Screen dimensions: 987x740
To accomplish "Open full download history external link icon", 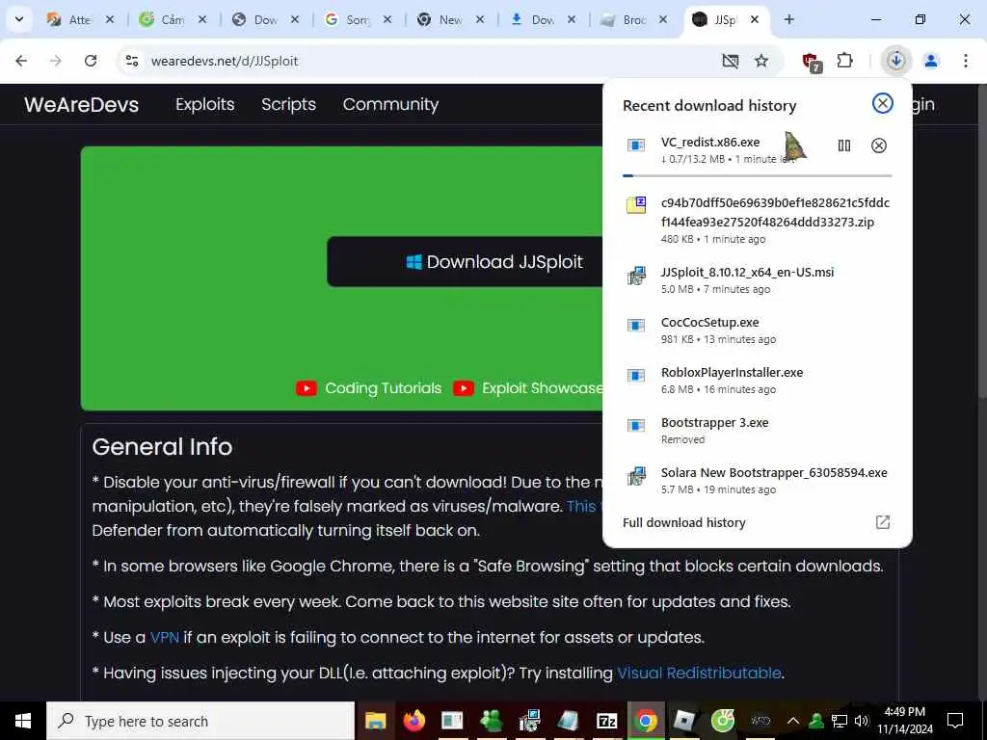I will tap(883, 522).
